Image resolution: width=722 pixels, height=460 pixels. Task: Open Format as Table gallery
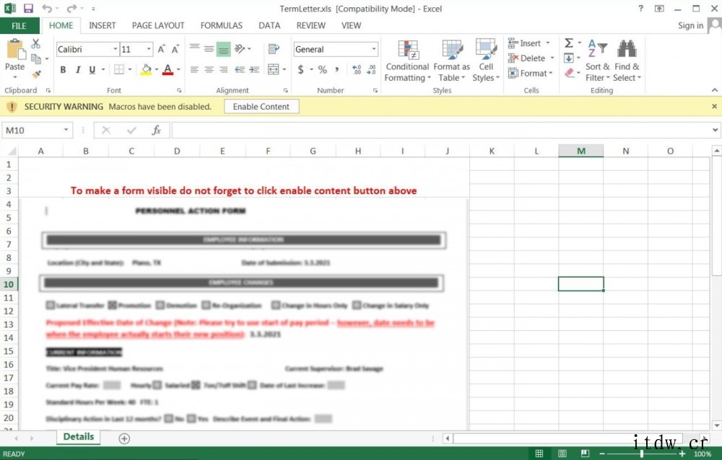click(x=452, y=61)
